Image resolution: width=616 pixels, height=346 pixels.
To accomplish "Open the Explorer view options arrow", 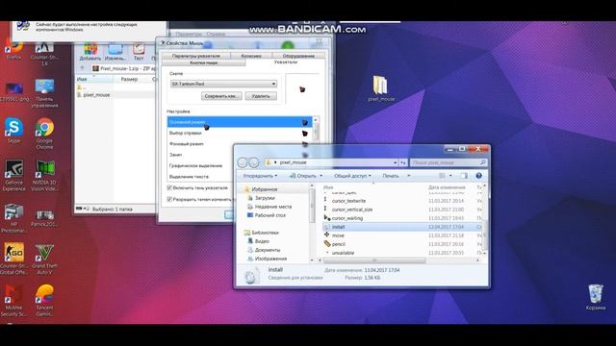I will [450, 176].
